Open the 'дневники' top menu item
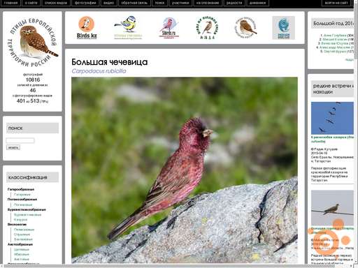 pos(257,3)
